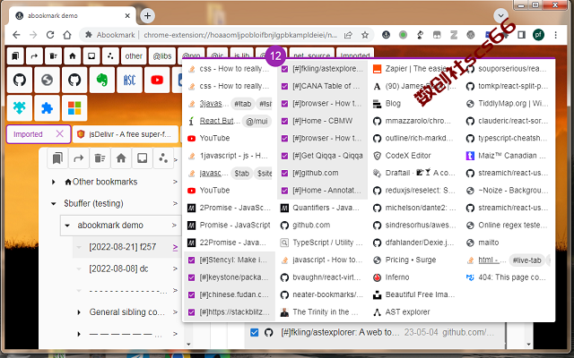Open Chrome three-dot menu
The image size is (574, 358).
(x=556, y=35)
